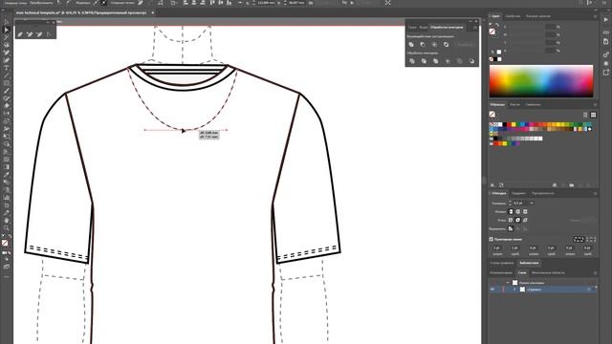Click Divide in Pathfinder panel
The width and height of the screenshot is (612, 344).
click(412, 61)
